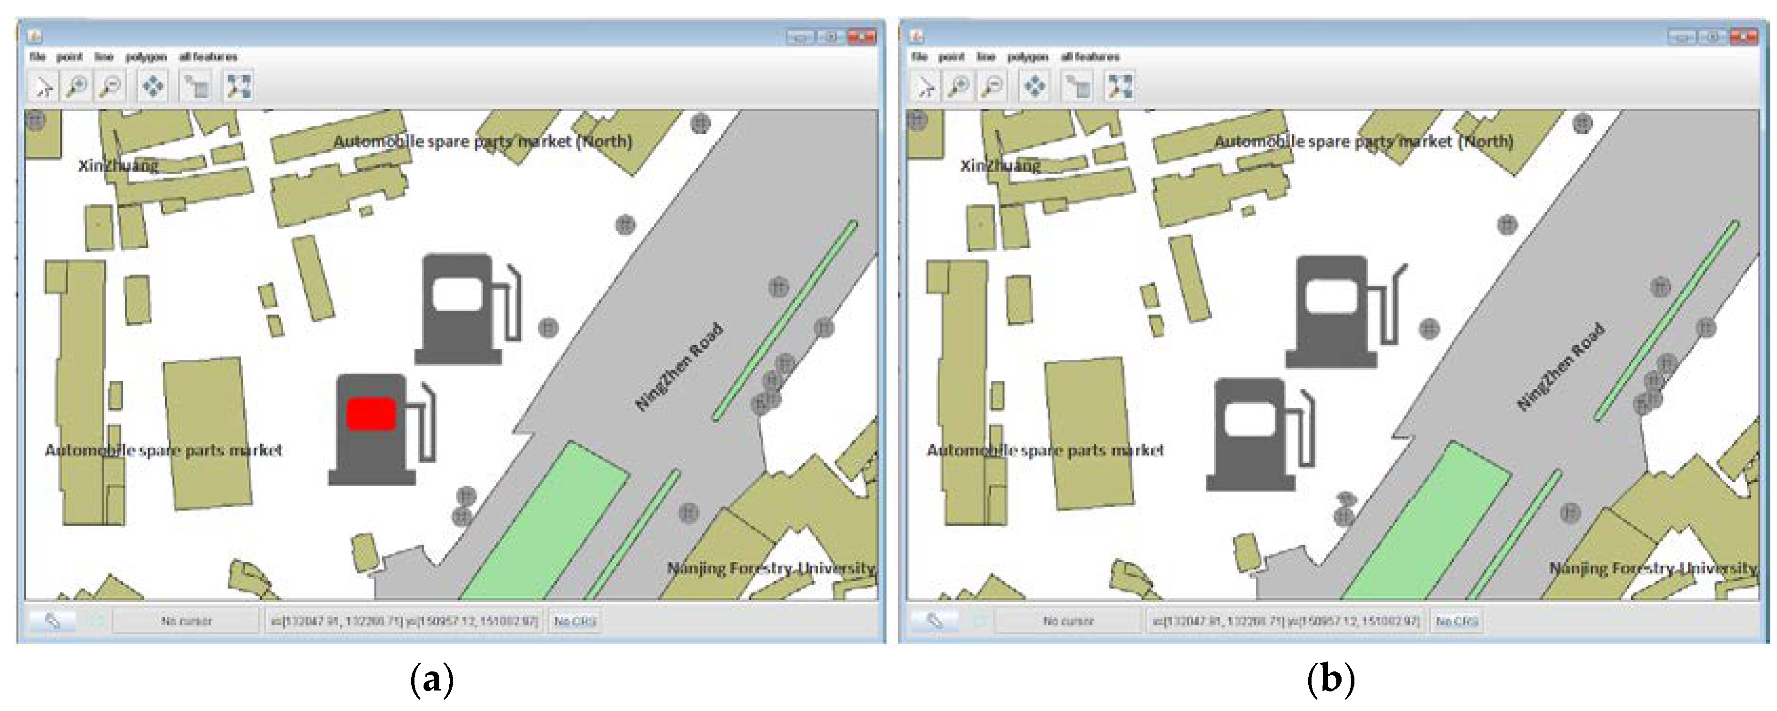The height and width of the screenshot is (711, 1777).
Task: Open the line menu in left window
Action: tap(103, 57)
